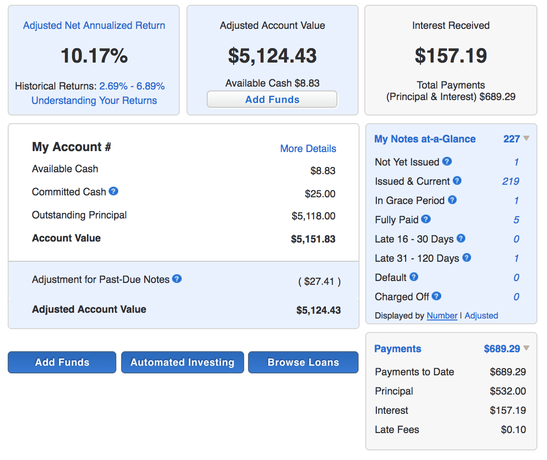Click Late Fees value $0.10

point(513,429)
